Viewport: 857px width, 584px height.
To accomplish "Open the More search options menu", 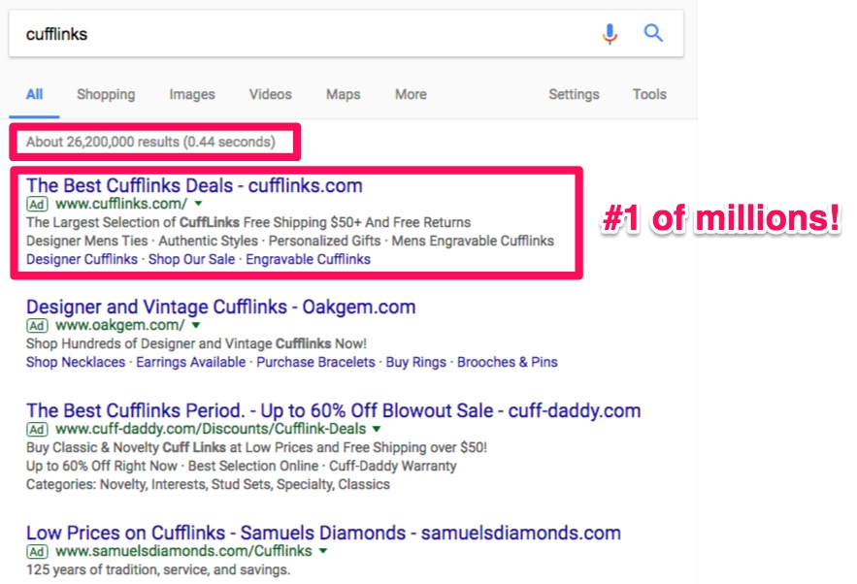I will pos(411,94).
